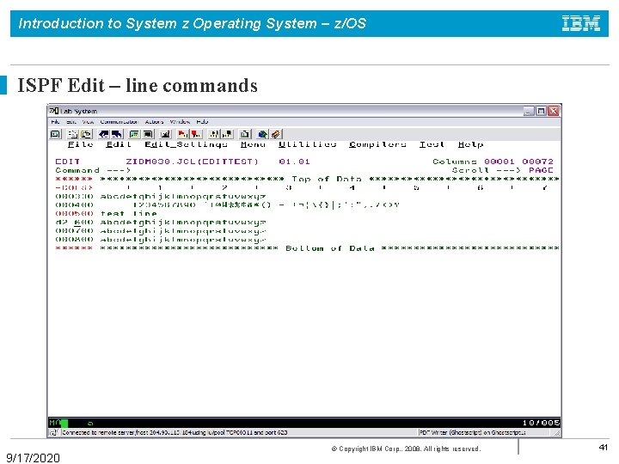Image resolution: width=619 pixels, height=464 pixels.
Task: Select ISPF Test action bar item
Action: click(432, 144)
